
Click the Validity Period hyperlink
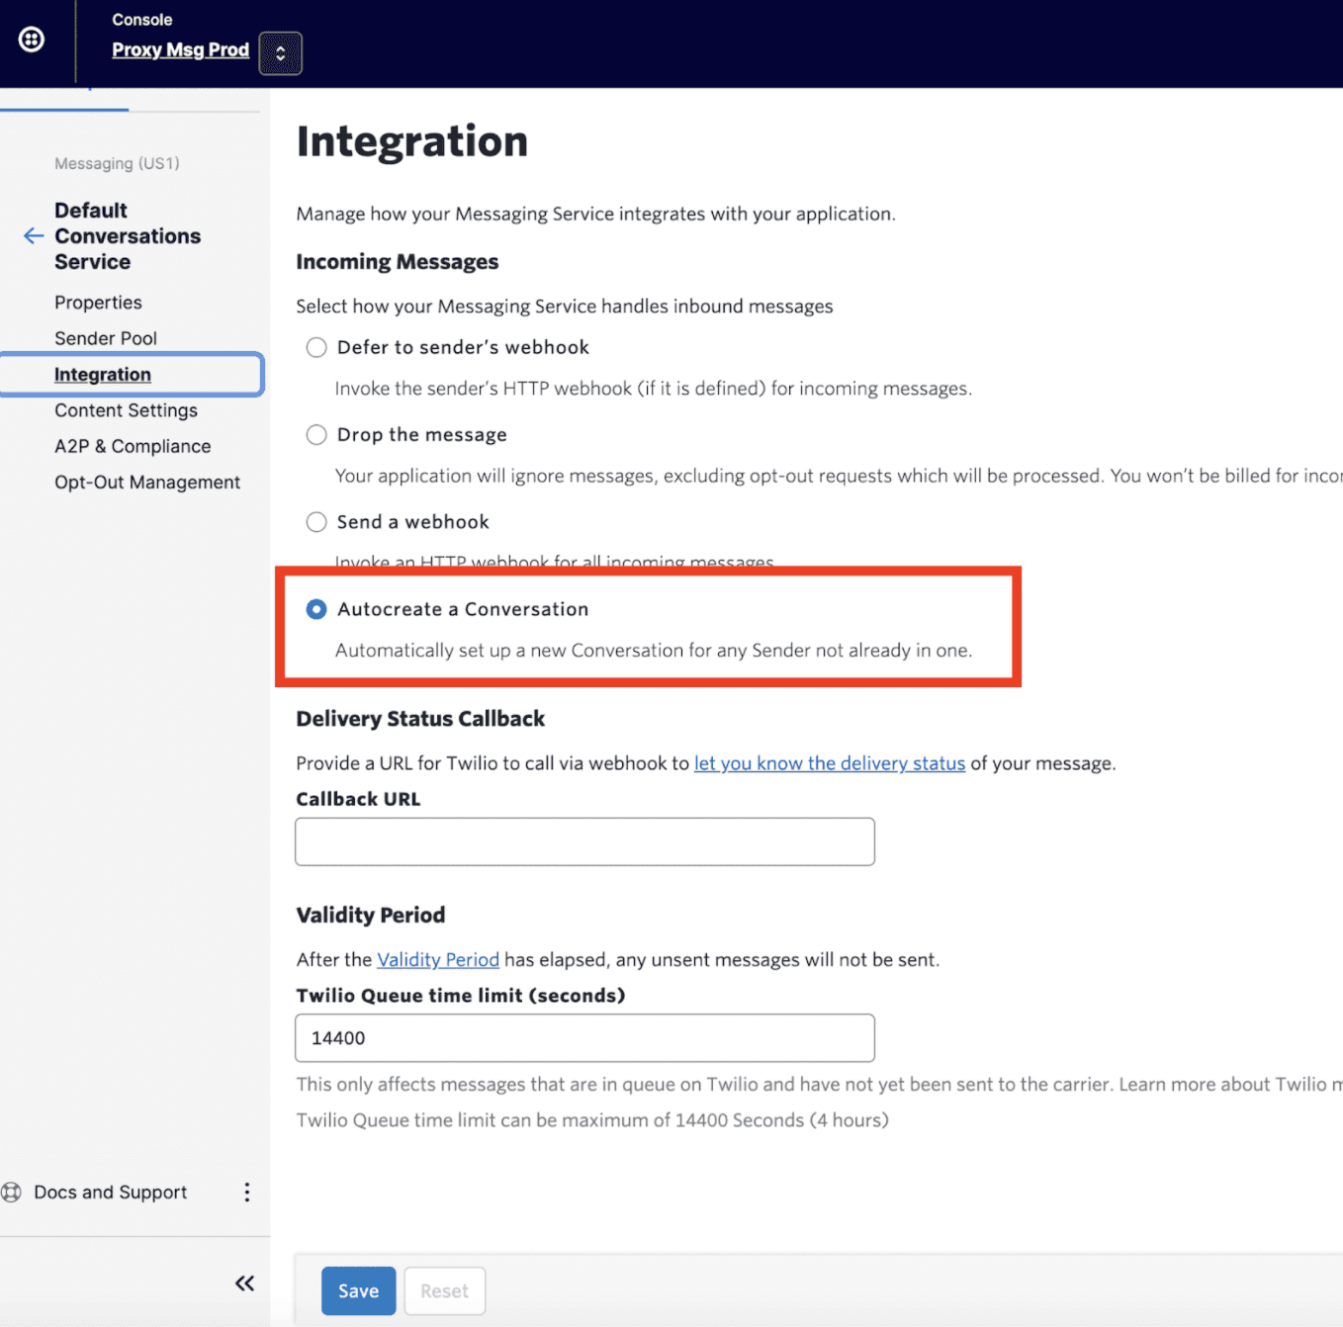[x=437, y=959]
